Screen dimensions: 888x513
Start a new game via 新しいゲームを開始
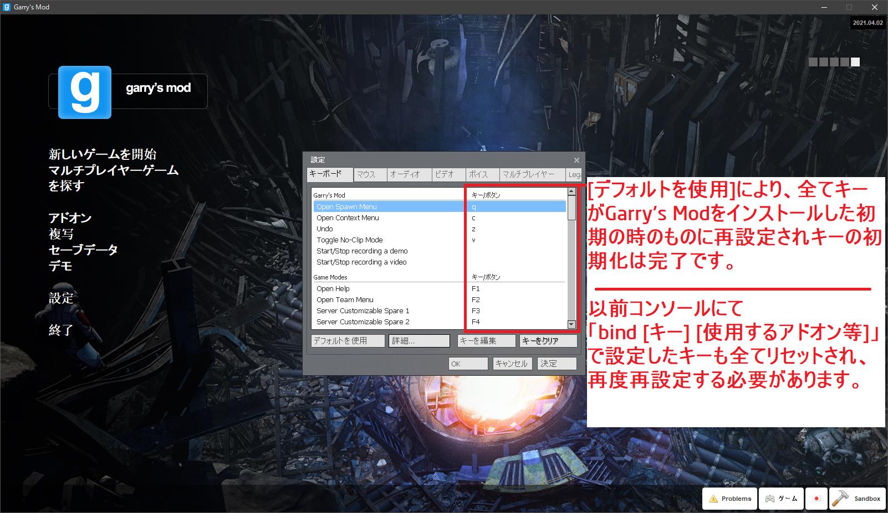tap(103, 154)
